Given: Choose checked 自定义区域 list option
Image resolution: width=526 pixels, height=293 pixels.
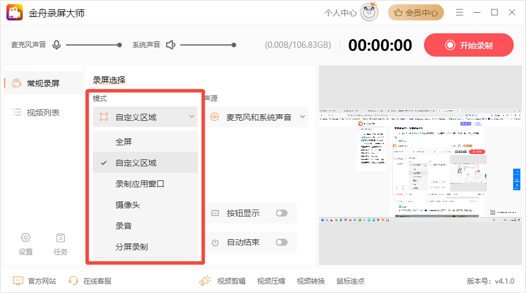Looking at the screenshot, I should 145,163.
